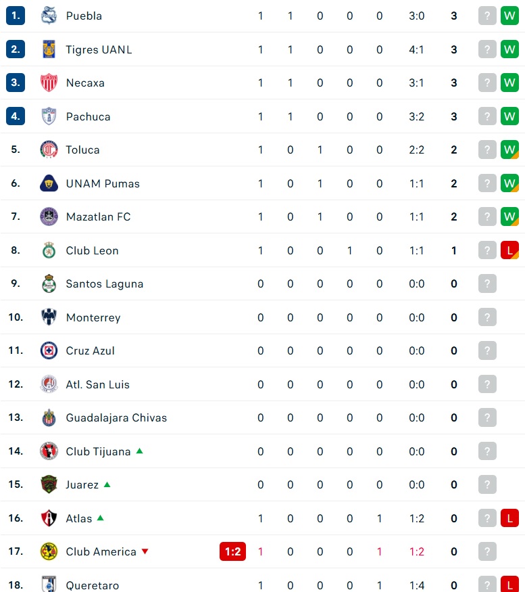Click the Tigres UANL team logo
The width and height of the screenshot is (525, 592).
[x=49, y=49]
